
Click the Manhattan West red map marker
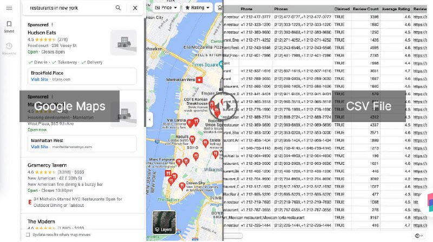[x=199, y=79]
